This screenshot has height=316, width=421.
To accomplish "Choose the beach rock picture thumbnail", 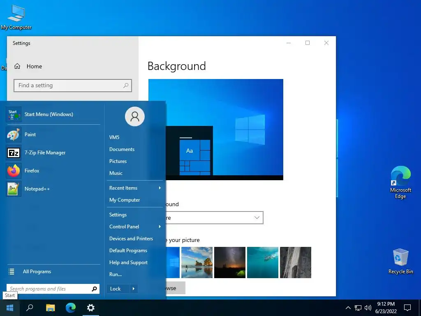I will coord(197,263).
